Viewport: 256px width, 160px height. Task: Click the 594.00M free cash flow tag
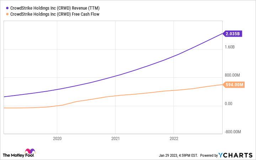tap(234, 84)
